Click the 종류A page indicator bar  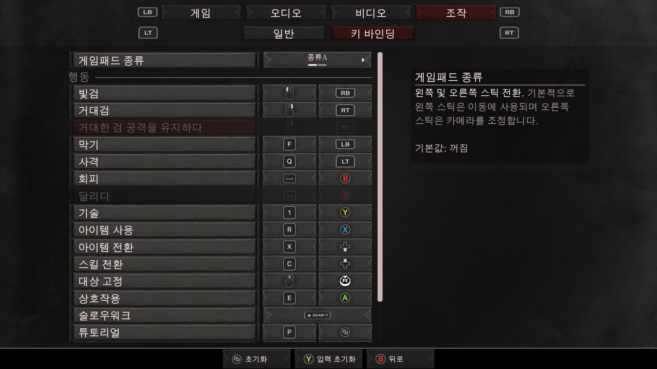[x=317, y=65]
